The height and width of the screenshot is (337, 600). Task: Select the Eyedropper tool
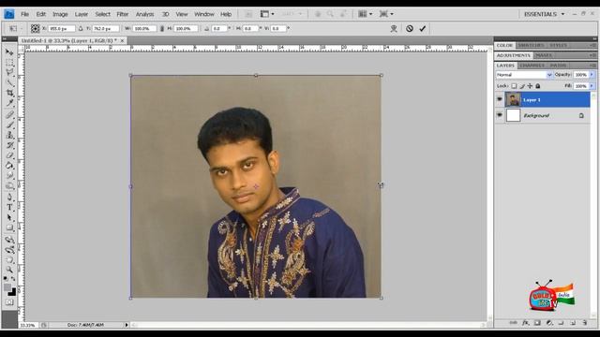pyautogui.click(x=9, y=103)
